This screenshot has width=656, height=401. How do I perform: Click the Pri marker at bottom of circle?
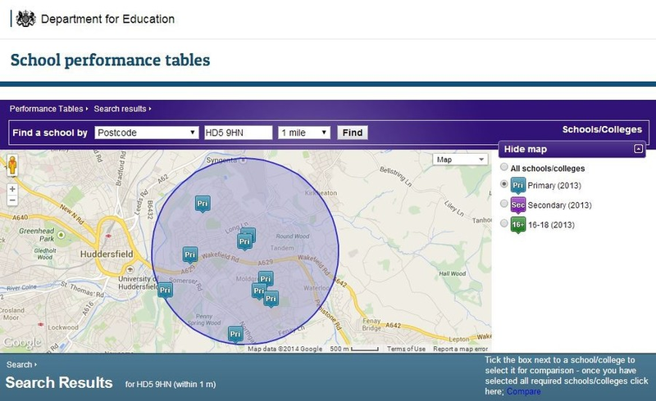235,334
